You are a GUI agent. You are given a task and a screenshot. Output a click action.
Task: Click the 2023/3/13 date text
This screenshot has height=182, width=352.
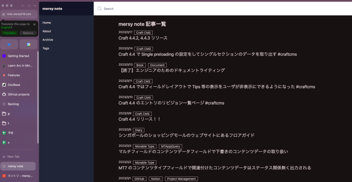click(125, 64)
